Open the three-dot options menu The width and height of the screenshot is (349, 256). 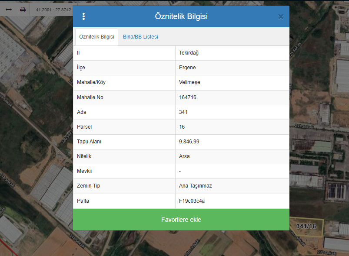83,16
